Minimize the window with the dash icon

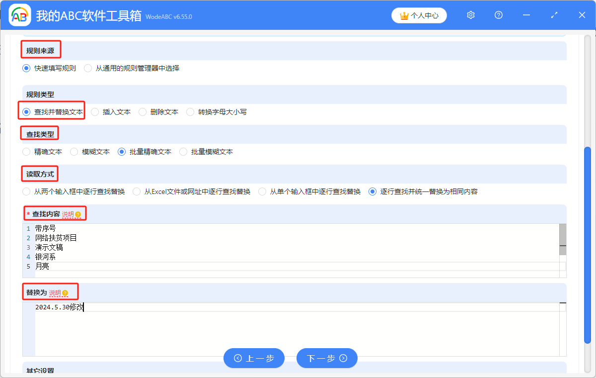526,15
